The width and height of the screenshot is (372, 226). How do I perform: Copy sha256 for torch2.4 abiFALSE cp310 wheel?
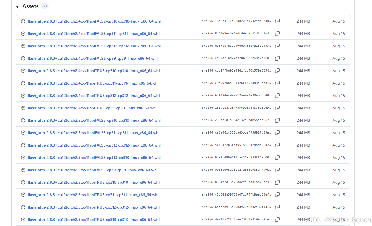(277, 21)
